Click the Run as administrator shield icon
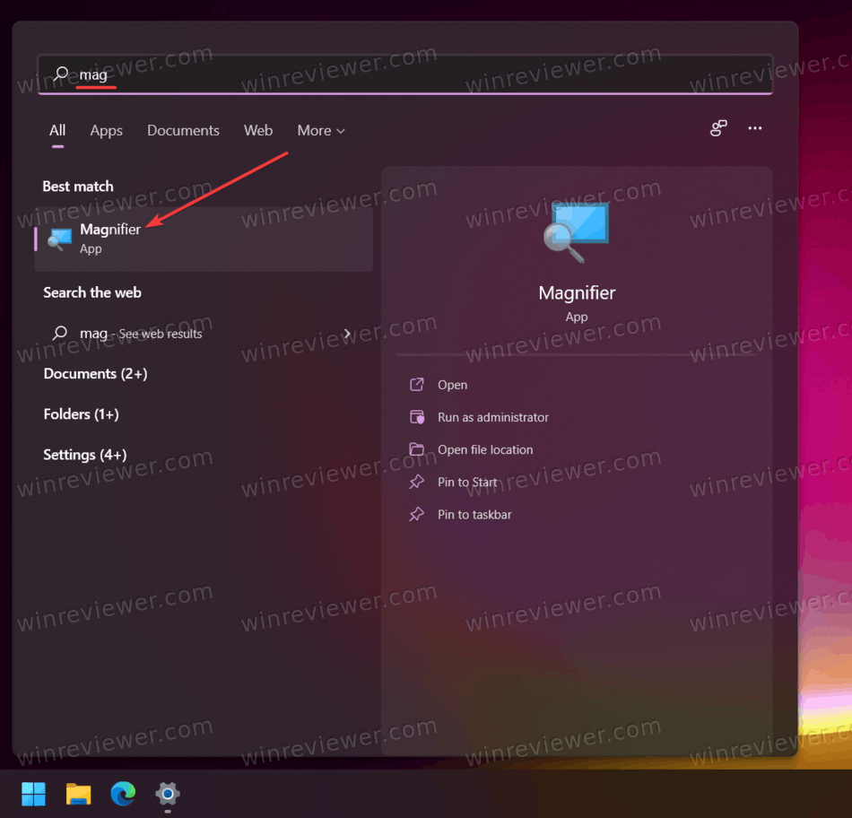 click(x=417, y=417)
